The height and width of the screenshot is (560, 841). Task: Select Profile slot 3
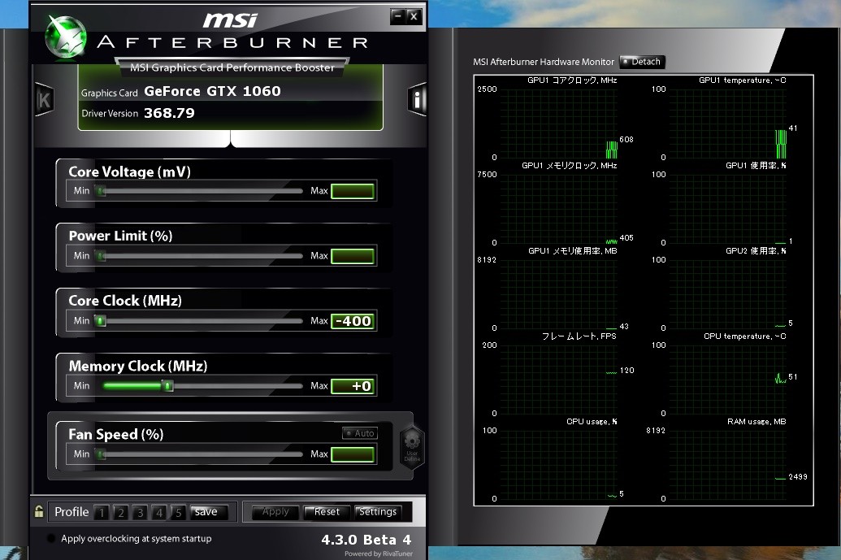pos(140,513)
